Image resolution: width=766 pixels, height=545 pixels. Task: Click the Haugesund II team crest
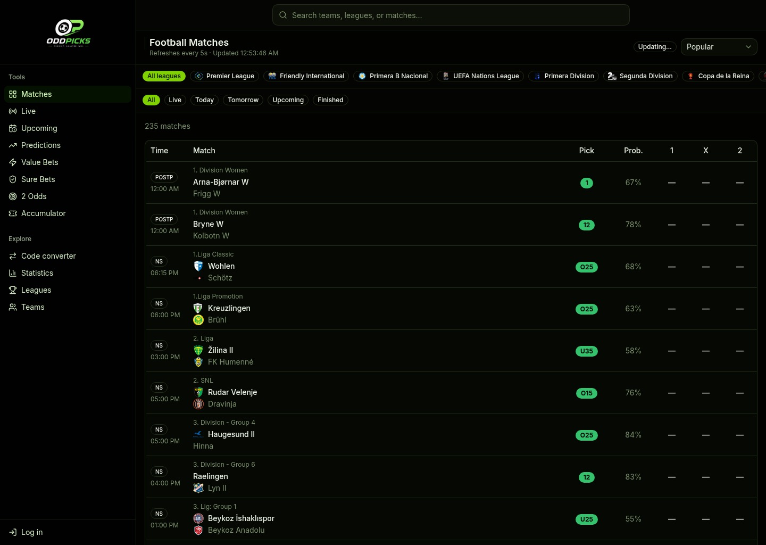point(198,434)
